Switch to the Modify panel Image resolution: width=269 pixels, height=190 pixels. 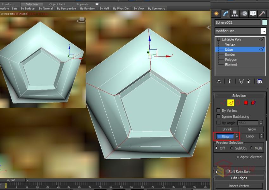225,13
